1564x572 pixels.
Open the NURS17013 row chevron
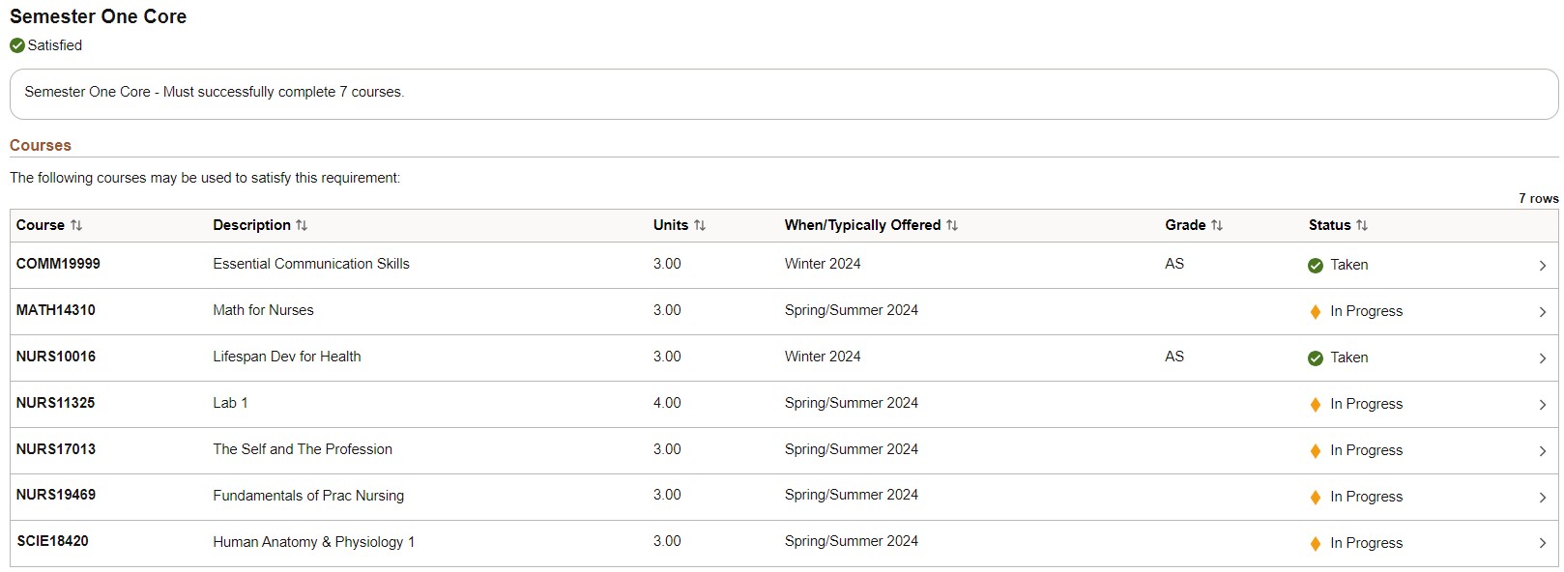pyautogui.click(x=1542, y=451)
